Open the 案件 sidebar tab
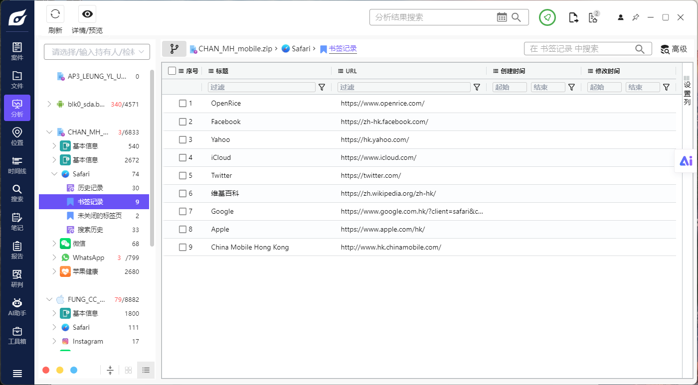 pyautogui.click(x=17, y=51)
